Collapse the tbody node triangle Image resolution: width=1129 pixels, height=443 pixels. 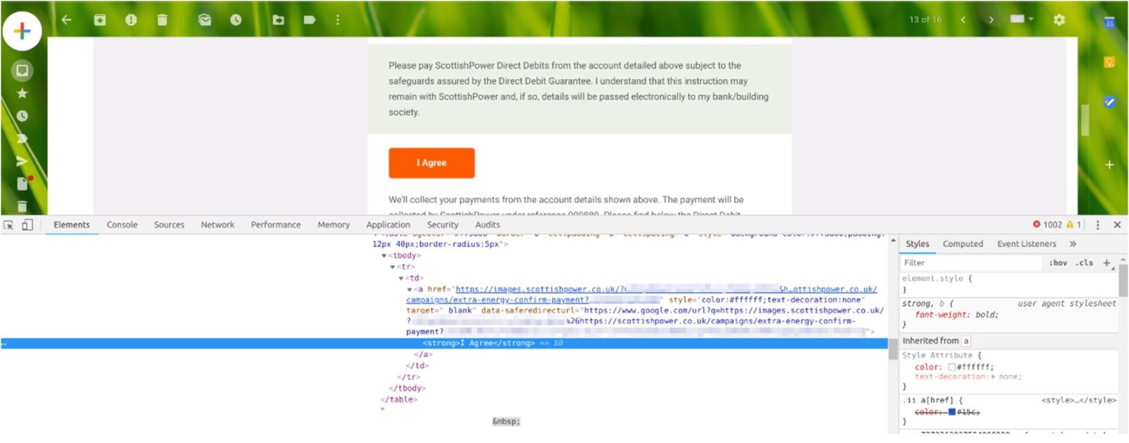click(x=384, y=256)
